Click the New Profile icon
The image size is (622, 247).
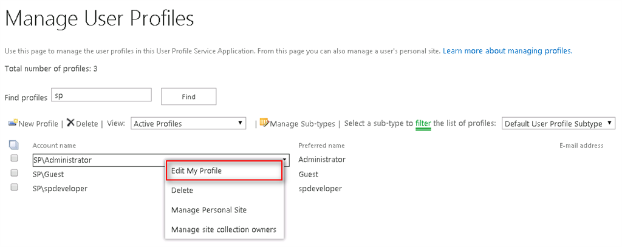pyautogui.click(x=12, y=123)
